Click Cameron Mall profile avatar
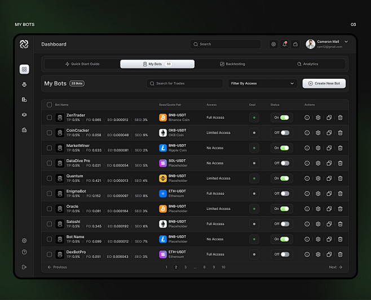The width and height of the screenshot is (371, 300). point(311,44)
